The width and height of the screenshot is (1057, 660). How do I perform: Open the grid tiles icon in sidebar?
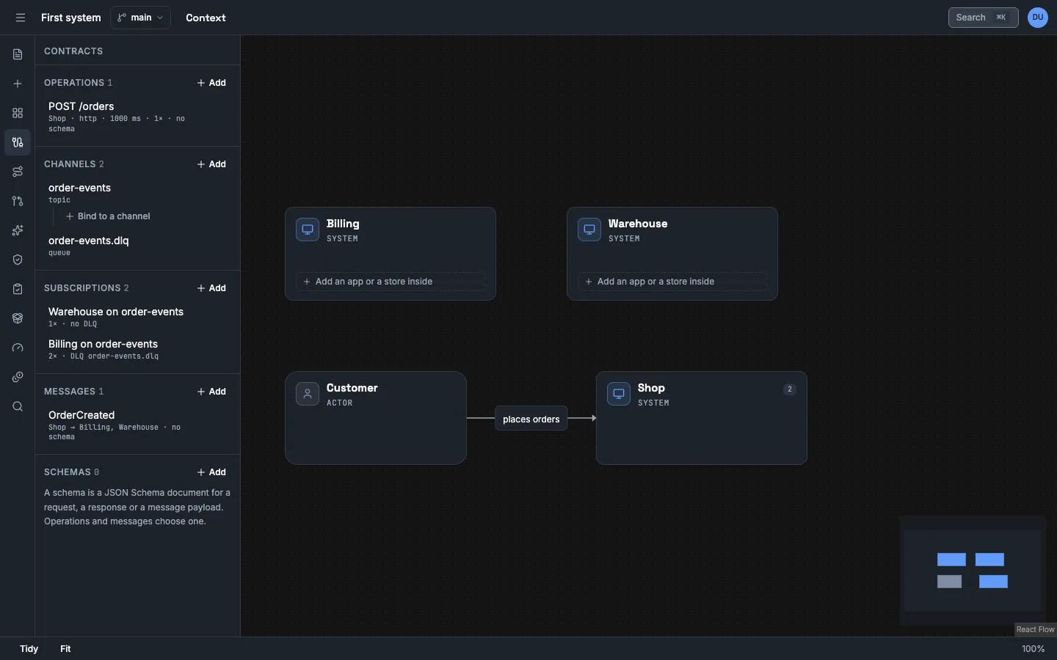[x=18, y=113]
